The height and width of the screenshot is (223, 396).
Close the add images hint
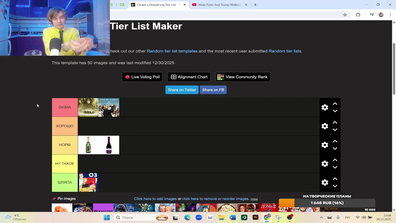[254, 199]
